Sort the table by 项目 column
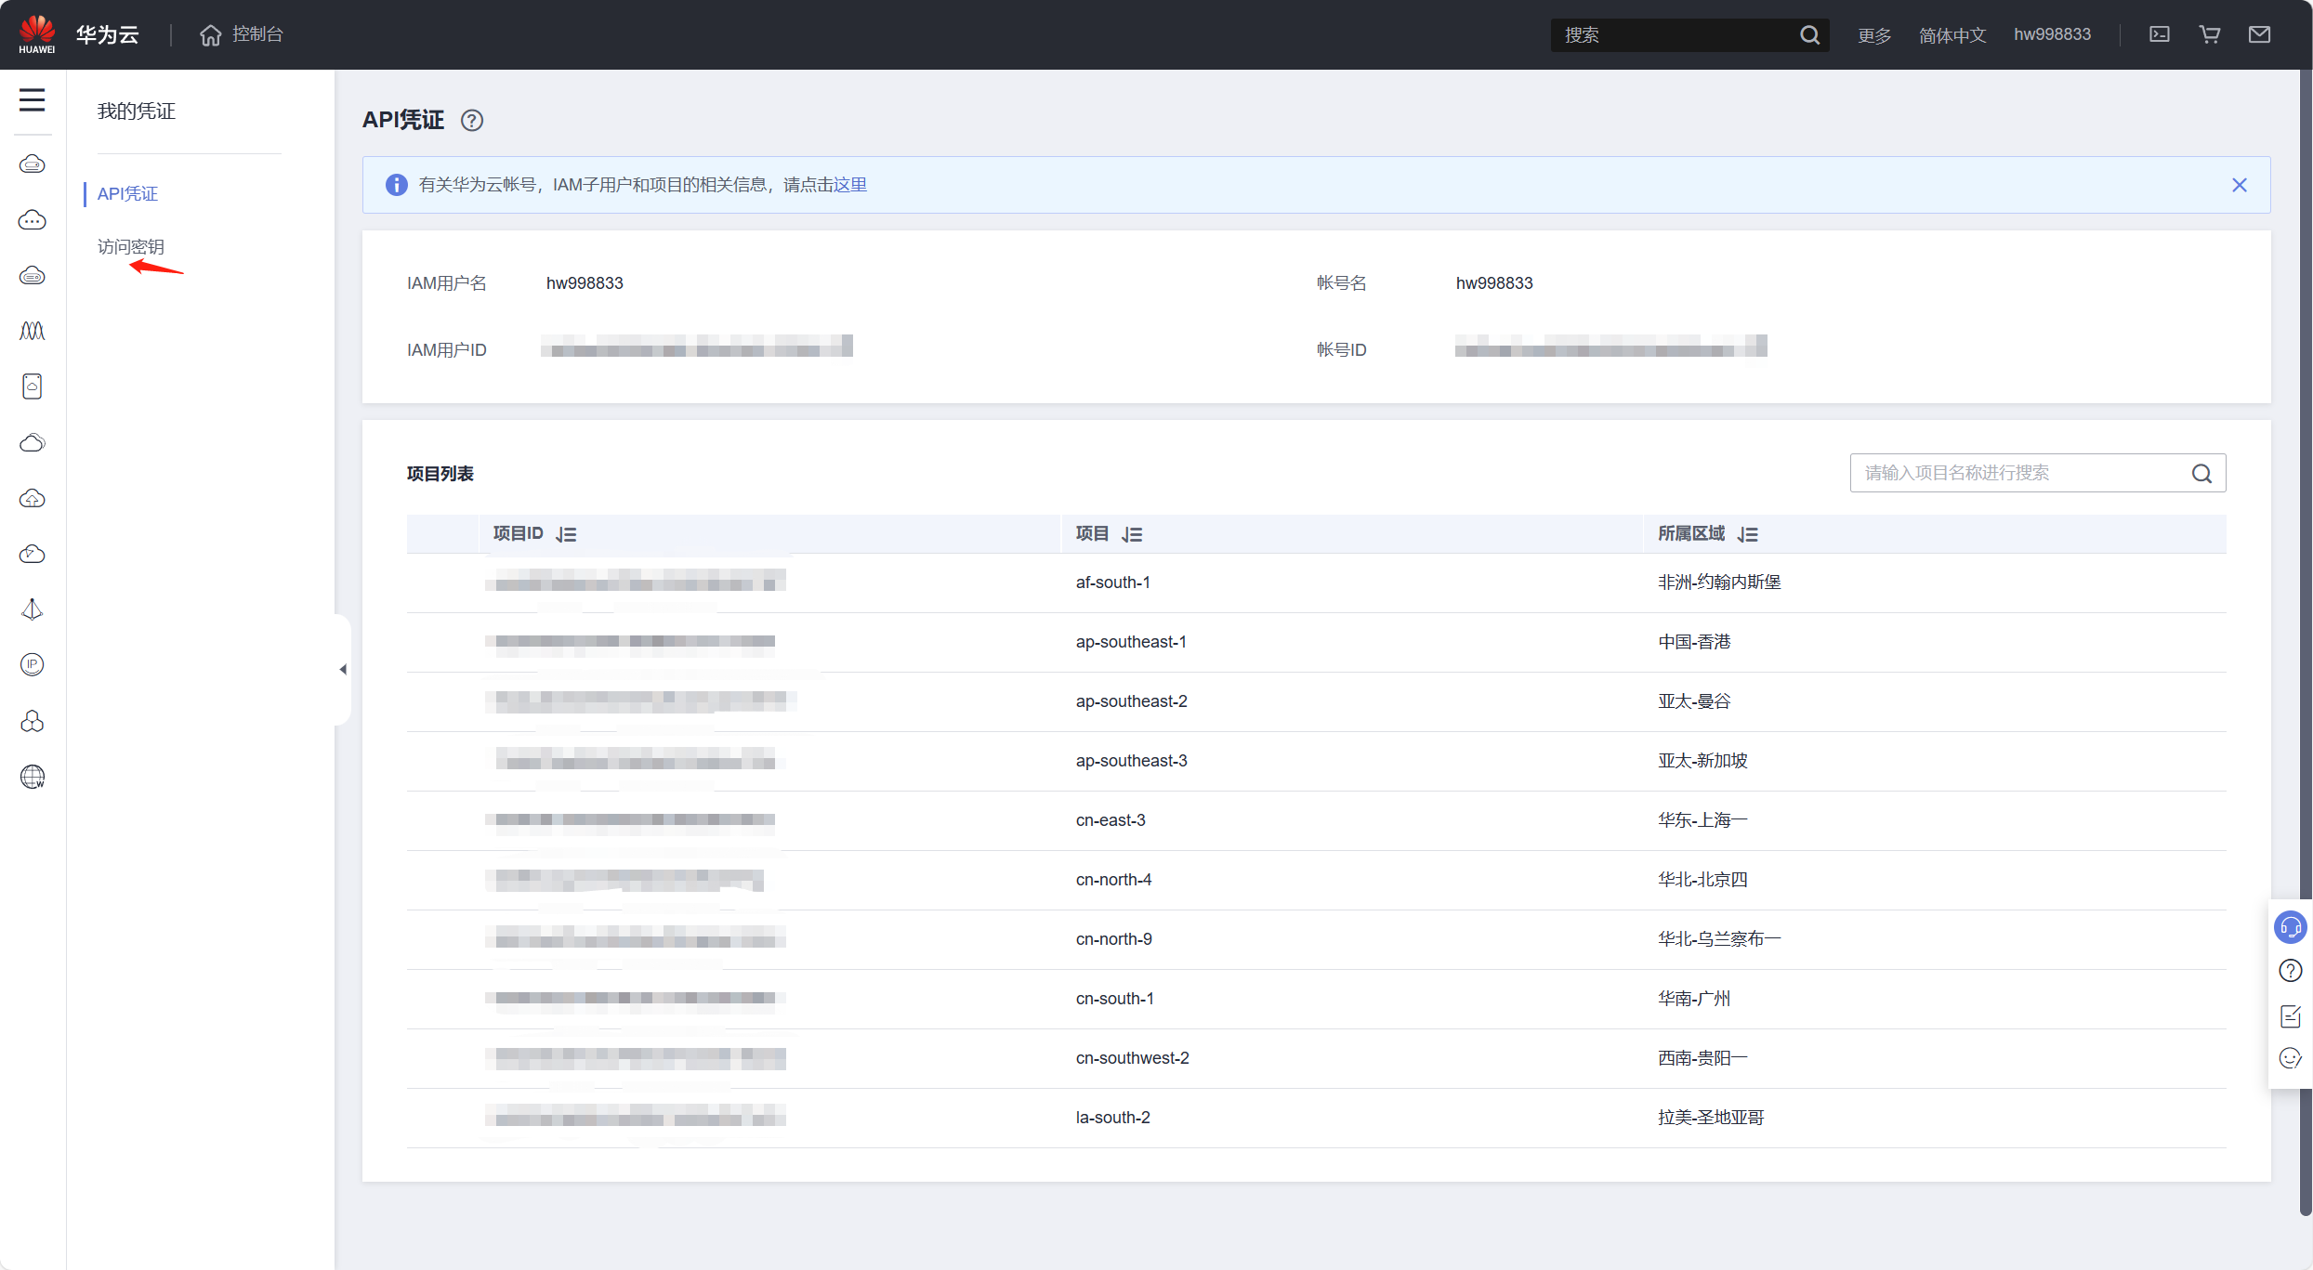The width and height of the screenshot is (2313, 1270). [1132, 534]
